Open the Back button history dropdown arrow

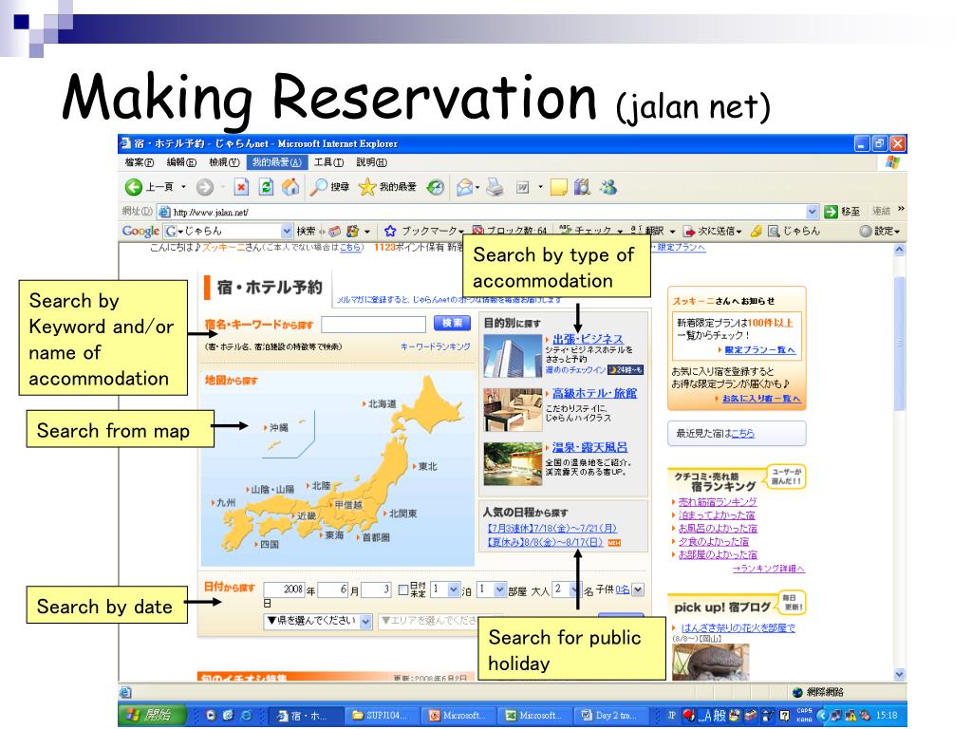(x=183, y=187)
